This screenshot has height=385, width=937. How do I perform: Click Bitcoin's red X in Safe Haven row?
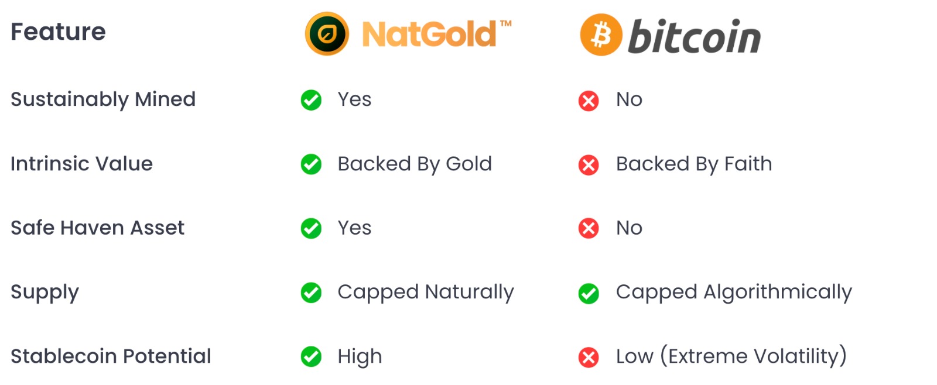[x=589, y=228]
